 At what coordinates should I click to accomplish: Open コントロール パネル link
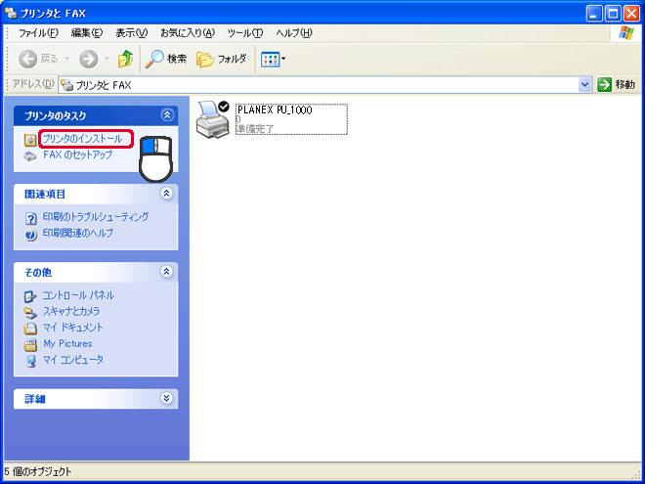[78, 295]
